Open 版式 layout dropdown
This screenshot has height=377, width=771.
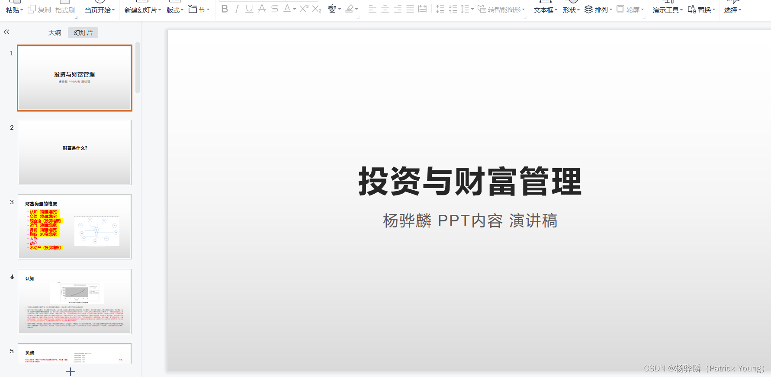pyautogui.click(x=175, y=10)
